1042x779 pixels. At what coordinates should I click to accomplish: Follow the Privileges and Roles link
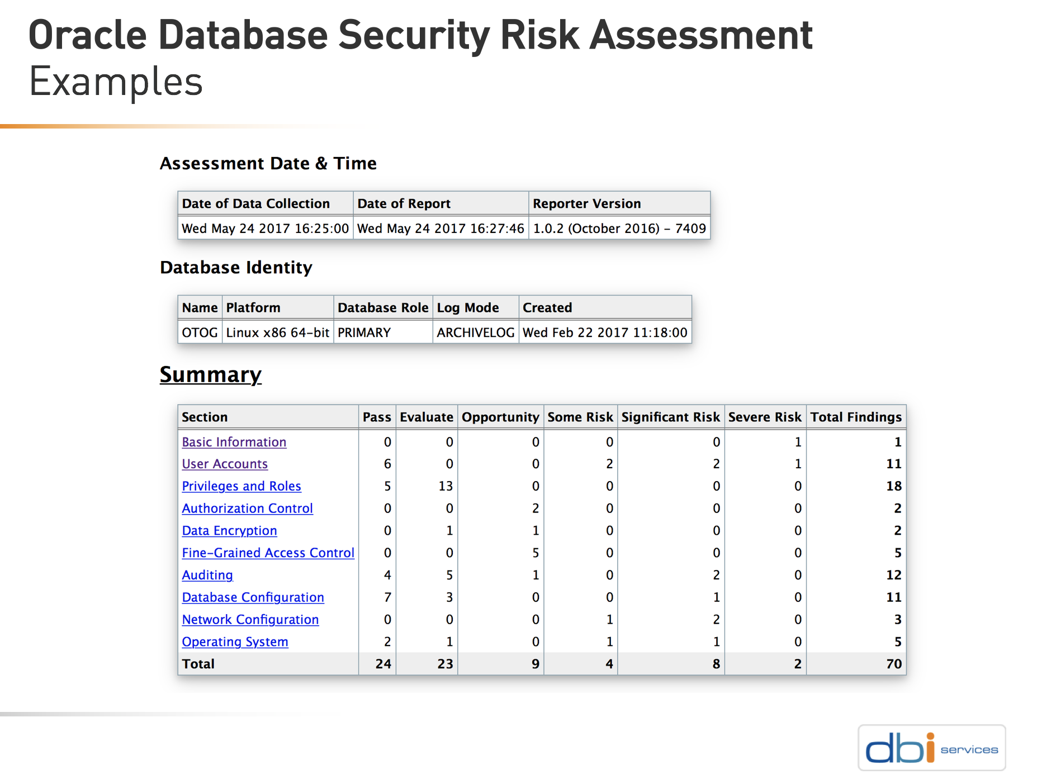click(x=241, y=486)
